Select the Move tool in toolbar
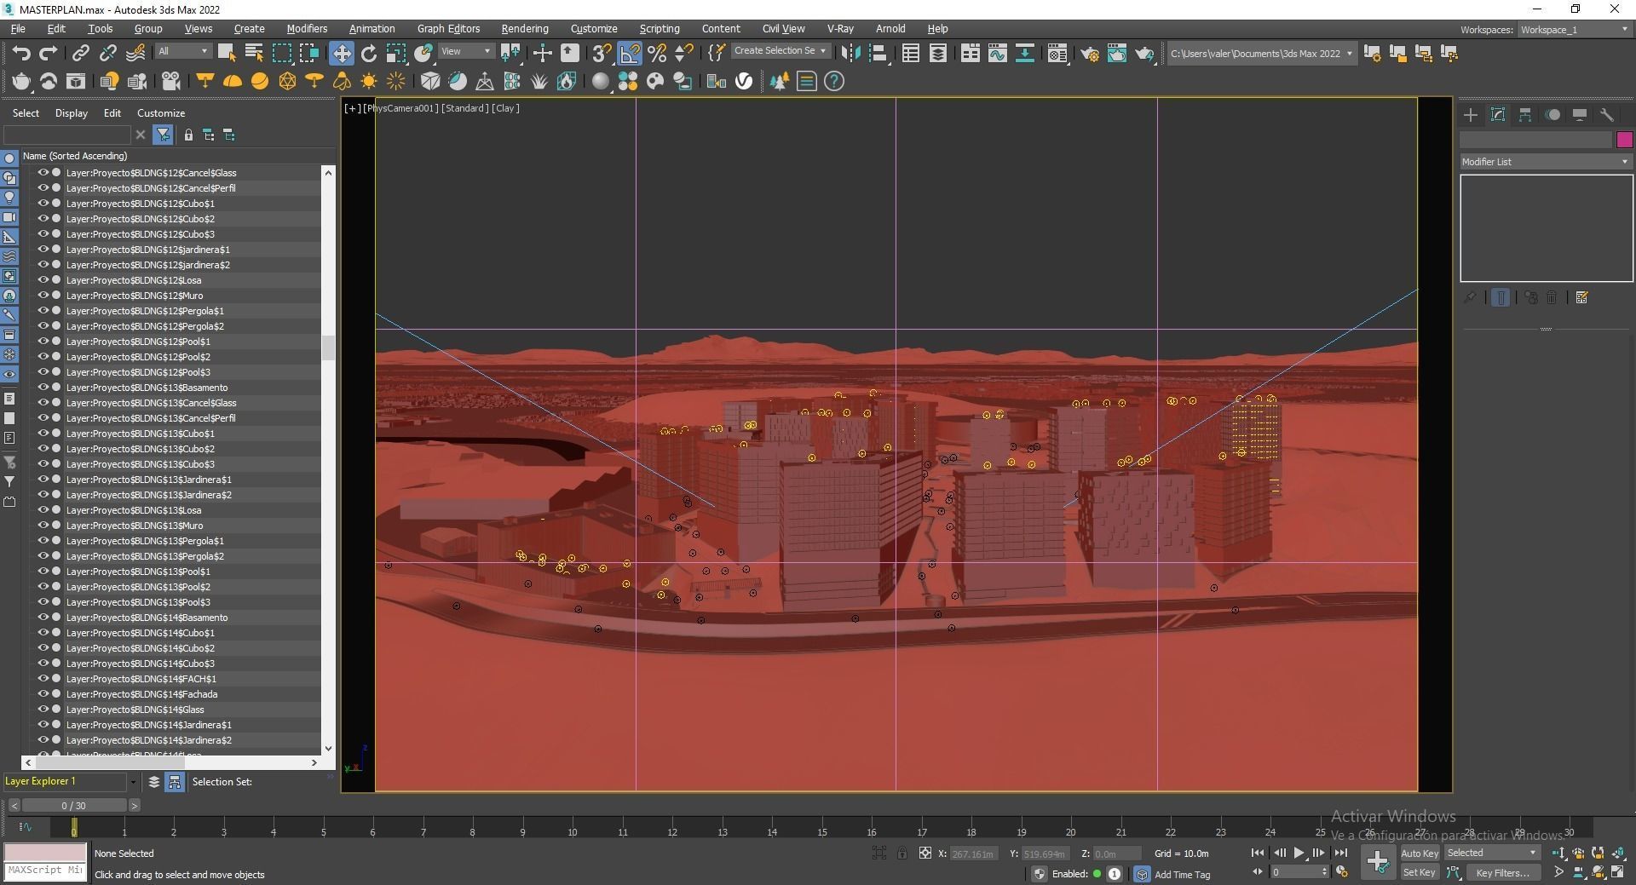 (341, 54)
